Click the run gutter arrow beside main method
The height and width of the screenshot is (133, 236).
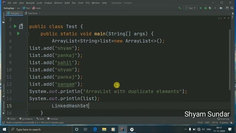coord(18,34)
